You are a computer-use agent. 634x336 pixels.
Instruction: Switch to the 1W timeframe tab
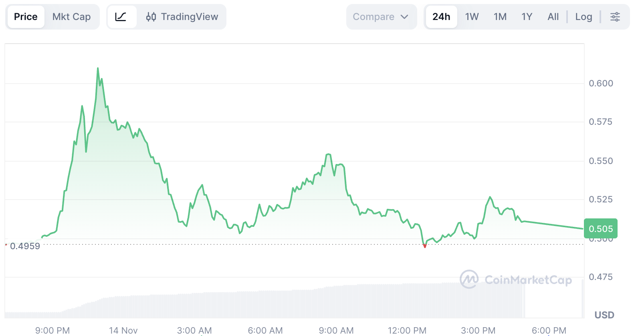472,17
